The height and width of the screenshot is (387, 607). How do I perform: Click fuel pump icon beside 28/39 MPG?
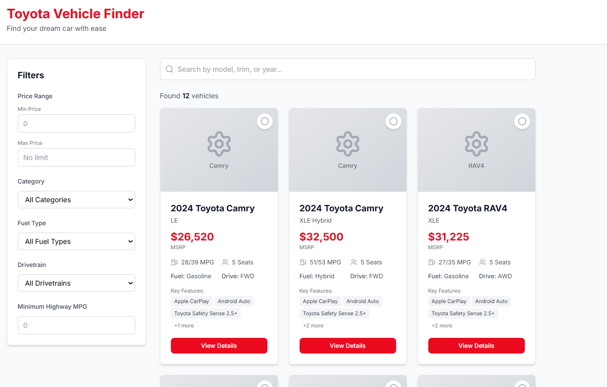click(x=174, y=262)
